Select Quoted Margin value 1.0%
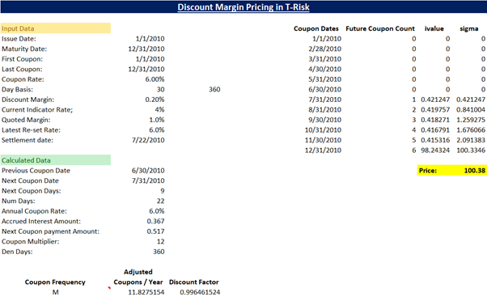This screenshot has height=297, width=487. pyautogui.click(x=157, y=120)
